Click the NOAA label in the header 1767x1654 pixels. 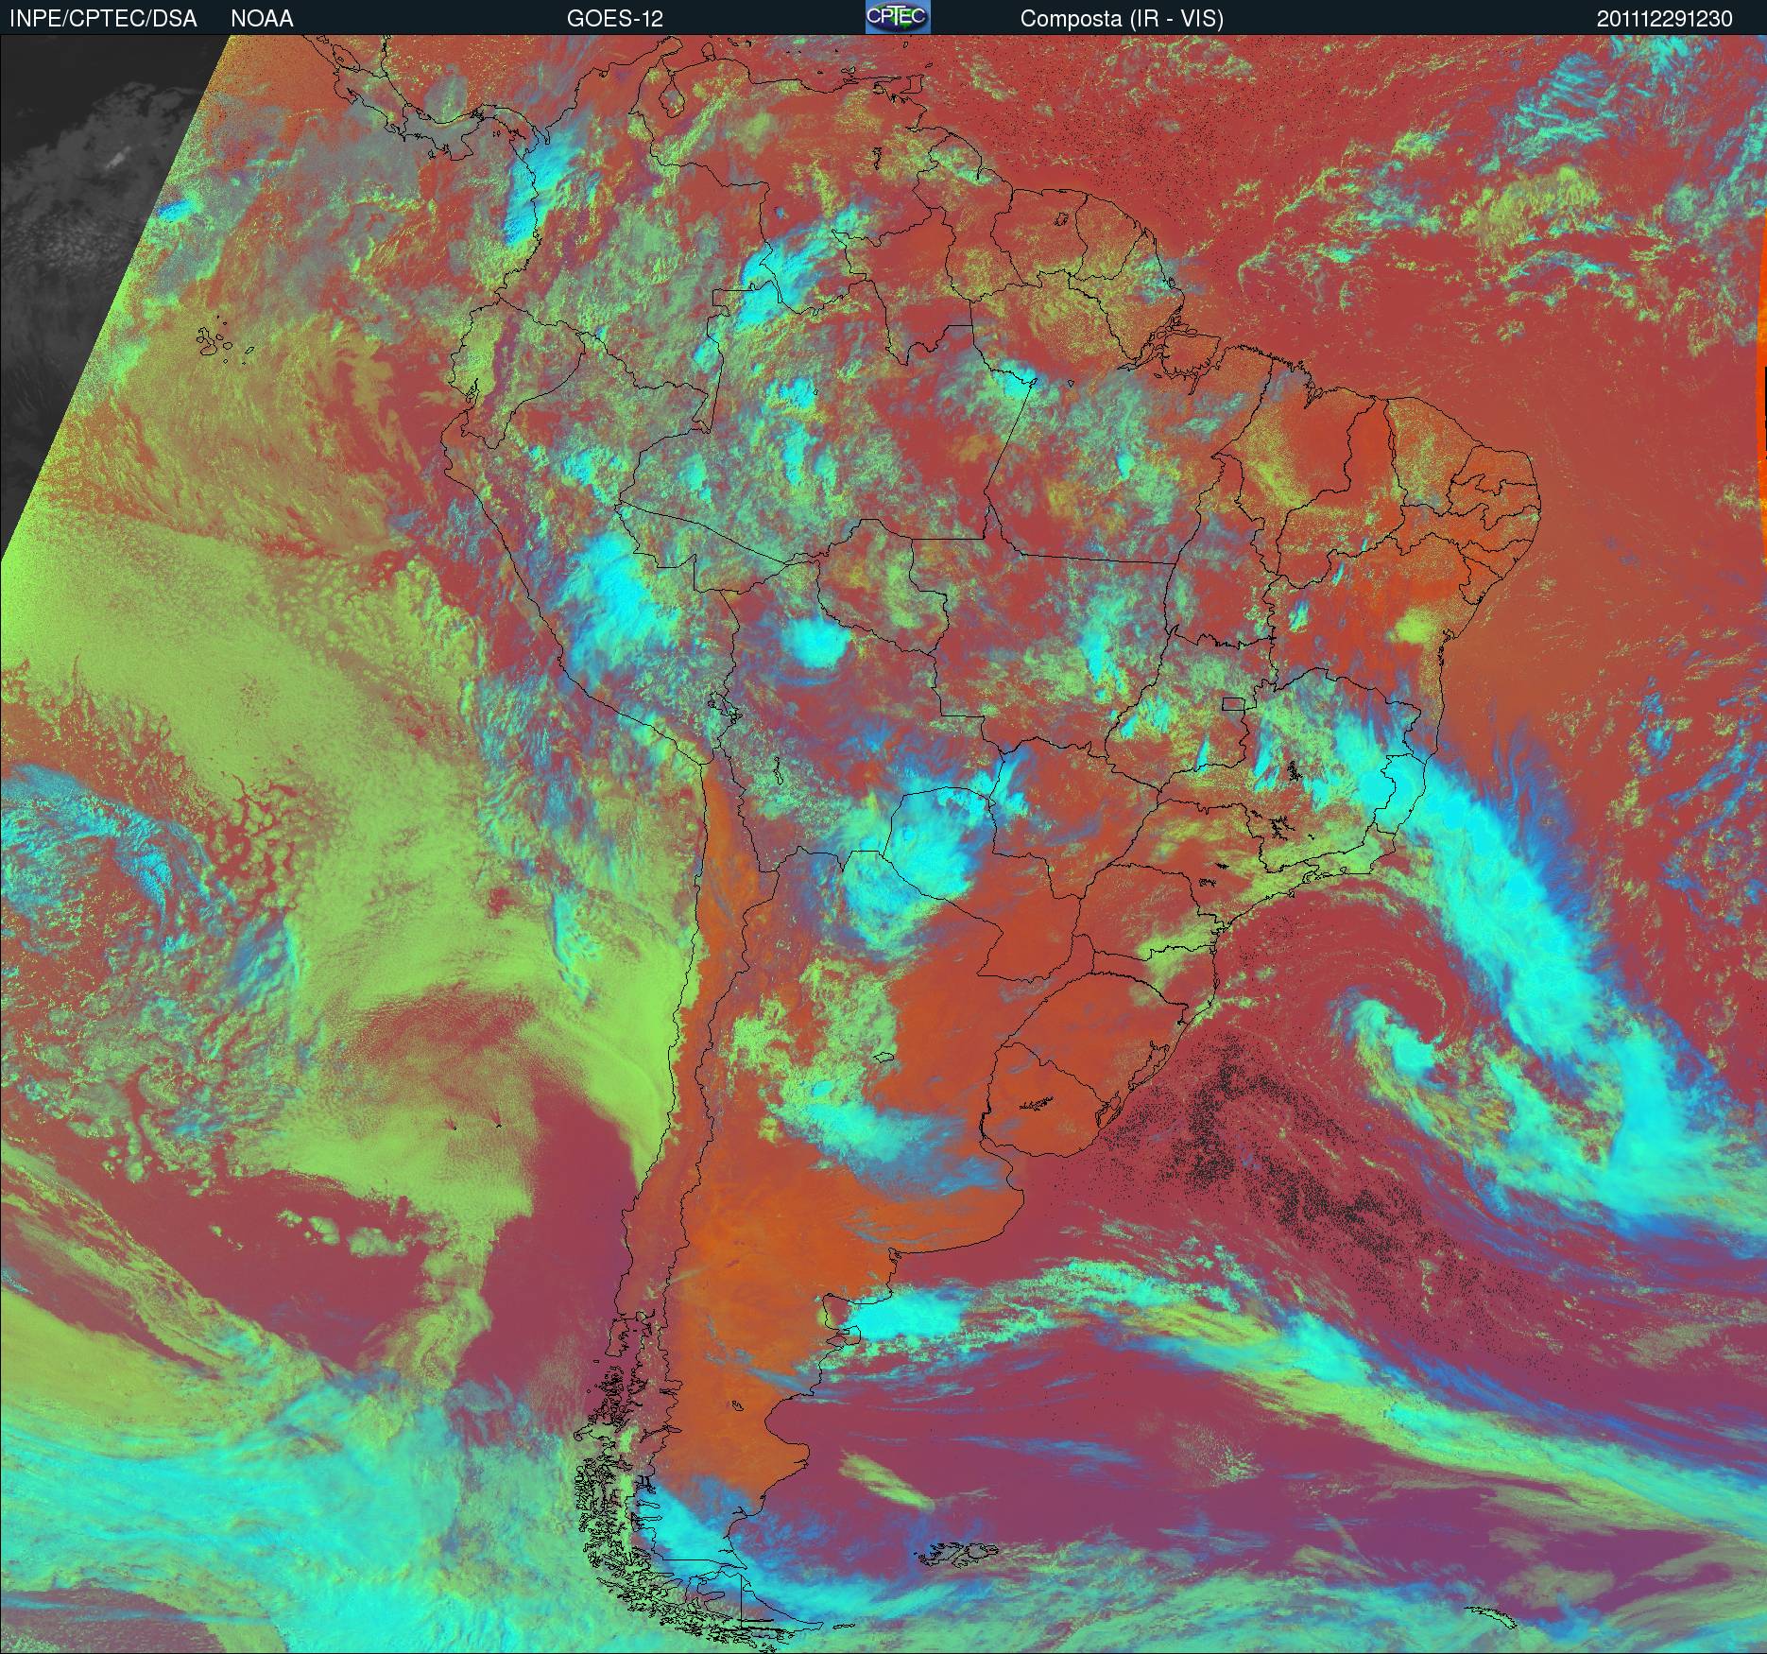(262, 19)
